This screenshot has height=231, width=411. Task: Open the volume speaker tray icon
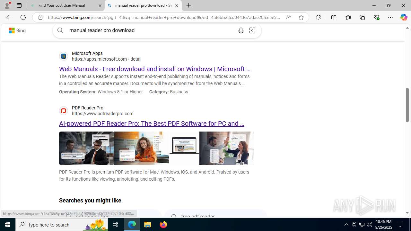(370, 225)
